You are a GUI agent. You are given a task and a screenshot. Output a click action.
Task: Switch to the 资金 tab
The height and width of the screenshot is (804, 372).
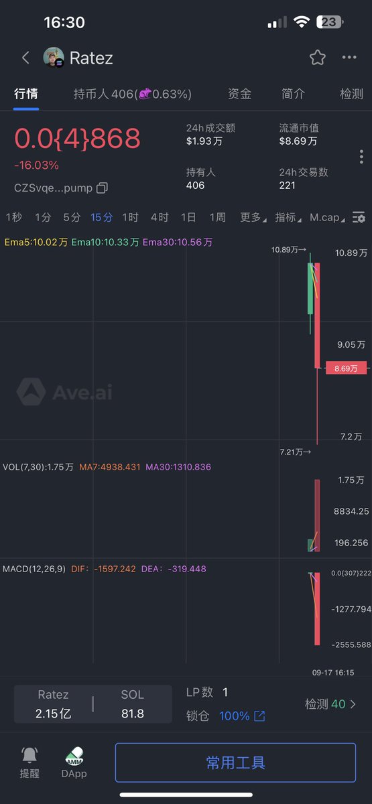tap(239, 94)
